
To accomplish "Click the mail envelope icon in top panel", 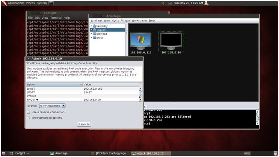I will coord(170,3).
